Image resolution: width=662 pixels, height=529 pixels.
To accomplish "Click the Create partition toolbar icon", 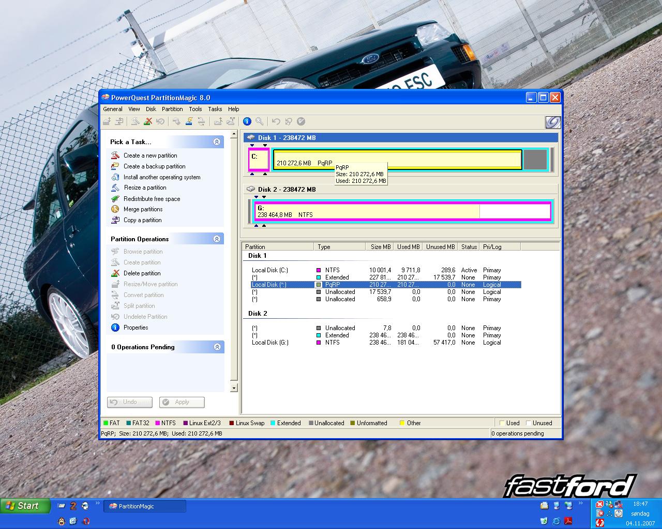I will click(135, 121).
